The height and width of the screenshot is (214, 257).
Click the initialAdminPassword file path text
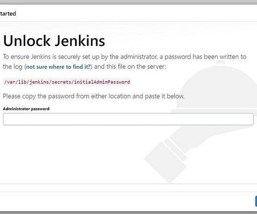67,82
